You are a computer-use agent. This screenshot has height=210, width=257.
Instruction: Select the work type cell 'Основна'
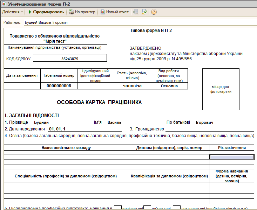[169, 86]
